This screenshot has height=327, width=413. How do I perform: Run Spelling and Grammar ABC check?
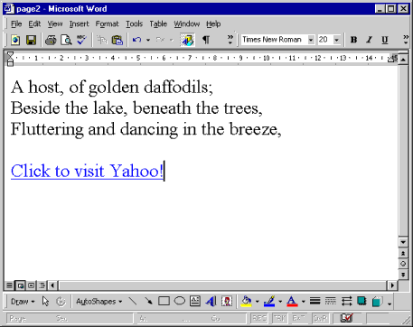coord(81,40)
